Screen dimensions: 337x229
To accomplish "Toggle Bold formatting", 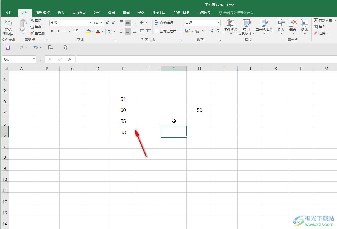I will (52, 31).
